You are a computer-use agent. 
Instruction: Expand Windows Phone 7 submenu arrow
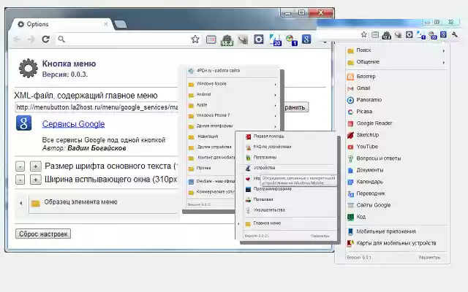(x=275, y=116)
